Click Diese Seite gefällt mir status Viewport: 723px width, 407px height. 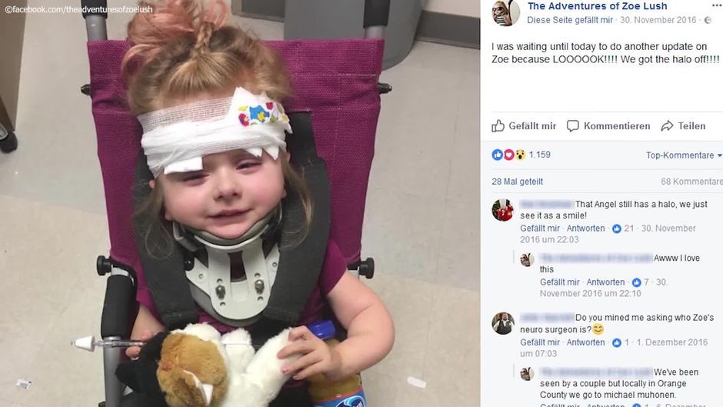[x=570, y=20]
